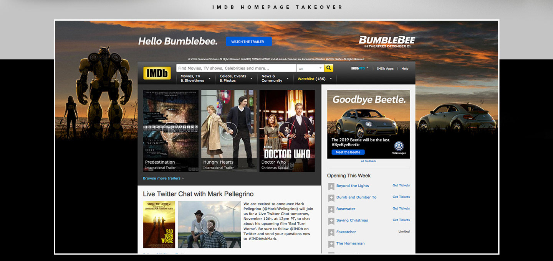Click Browse more trailers link

163,178
